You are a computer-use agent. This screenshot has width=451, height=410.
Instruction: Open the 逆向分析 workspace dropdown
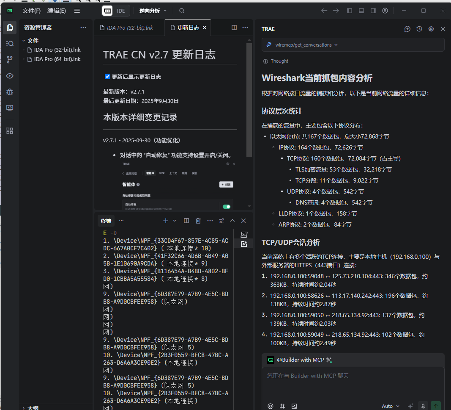click(x=153, y=11)
